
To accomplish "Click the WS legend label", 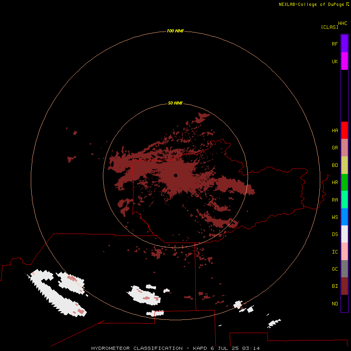I will coord(335,217).
